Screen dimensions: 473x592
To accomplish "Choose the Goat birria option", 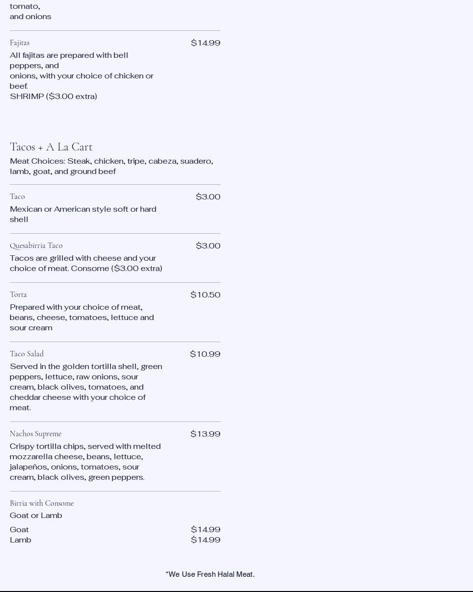I will (x=20, y=530).
